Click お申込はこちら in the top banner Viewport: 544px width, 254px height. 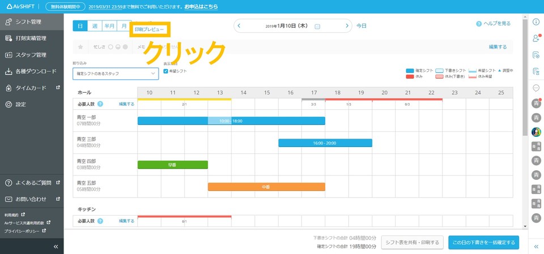pos(201,7)
